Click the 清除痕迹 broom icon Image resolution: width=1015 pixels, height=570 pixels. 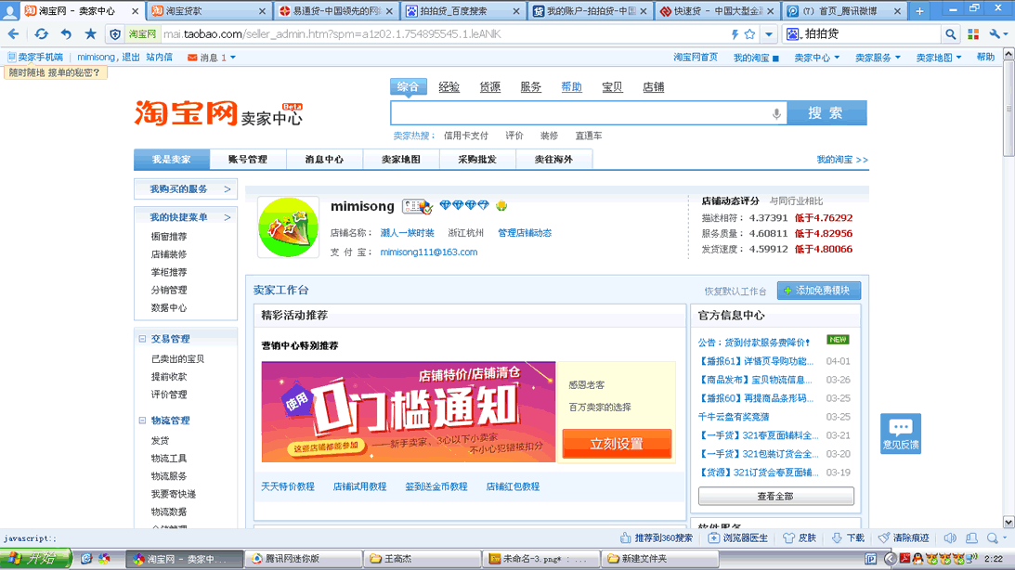click(884, 538)
